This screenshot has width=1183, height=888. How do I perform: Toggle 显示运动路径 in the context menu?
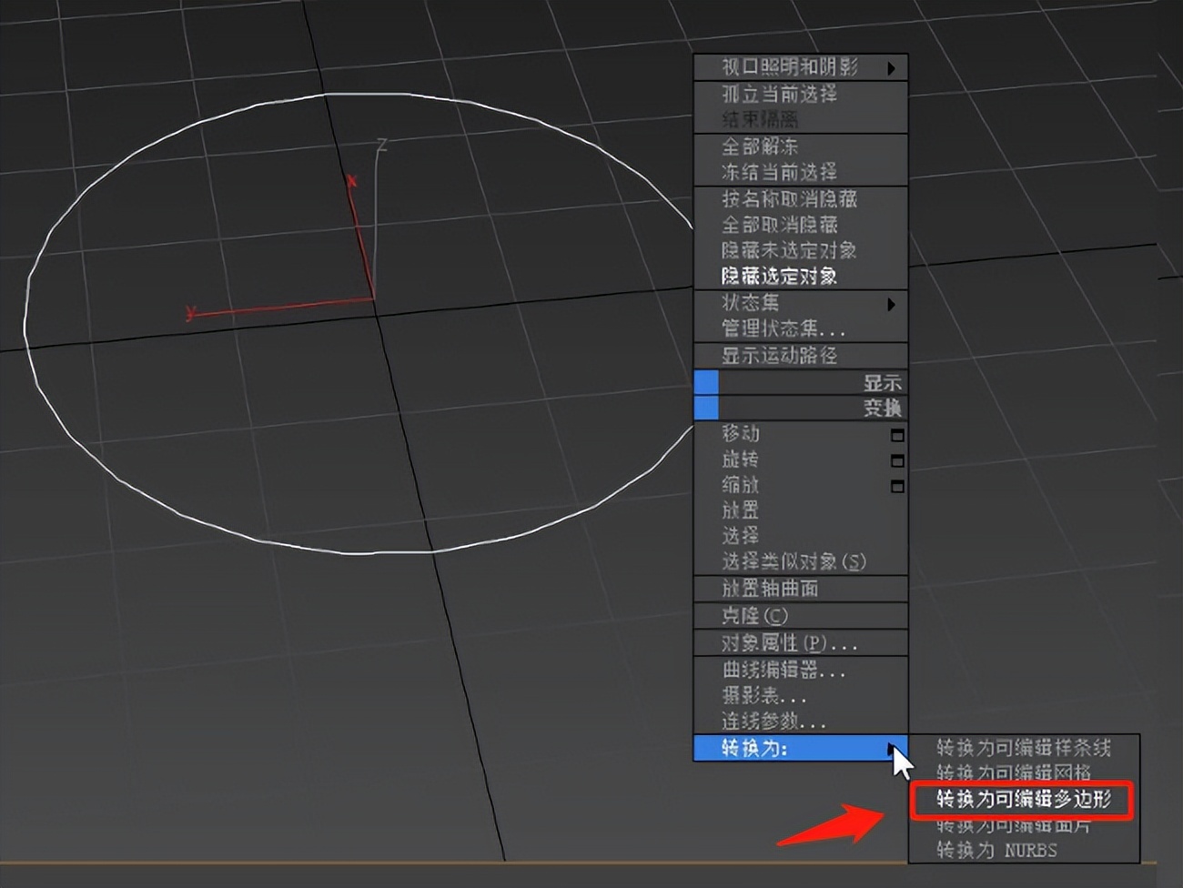[x=779, y=356]
